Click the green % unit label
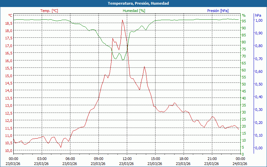The width and height of the screenshot is (267, 167). [244, 15]
